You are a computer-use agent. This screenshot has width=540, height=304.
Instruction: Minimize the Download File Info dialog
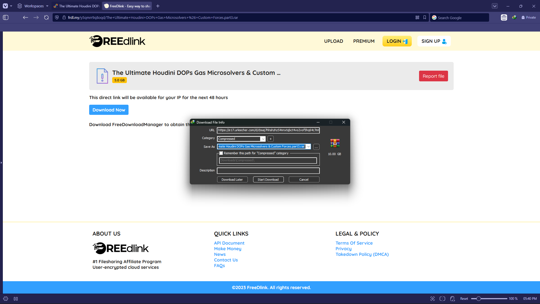(x=318, y=122)
